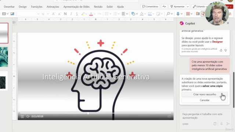Toggle bold (N) formatting
The image size is (235, 132).
tap(65, 14)
